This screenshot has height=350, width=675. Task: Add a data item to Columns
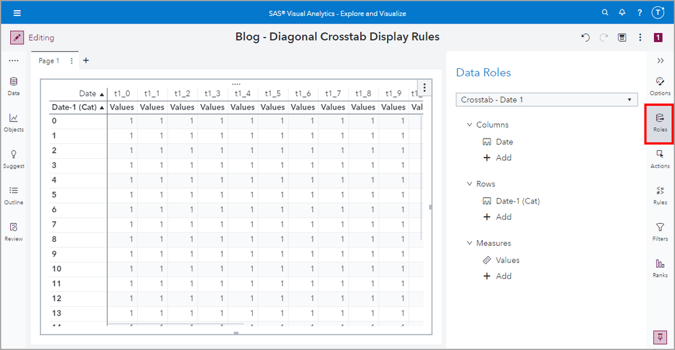(497, 157)
